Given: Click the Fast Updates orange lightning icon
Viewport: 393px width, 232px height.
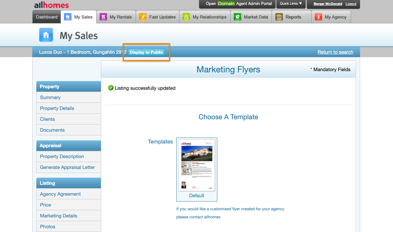Looking at the screenshot, I should tap(143, 17).
